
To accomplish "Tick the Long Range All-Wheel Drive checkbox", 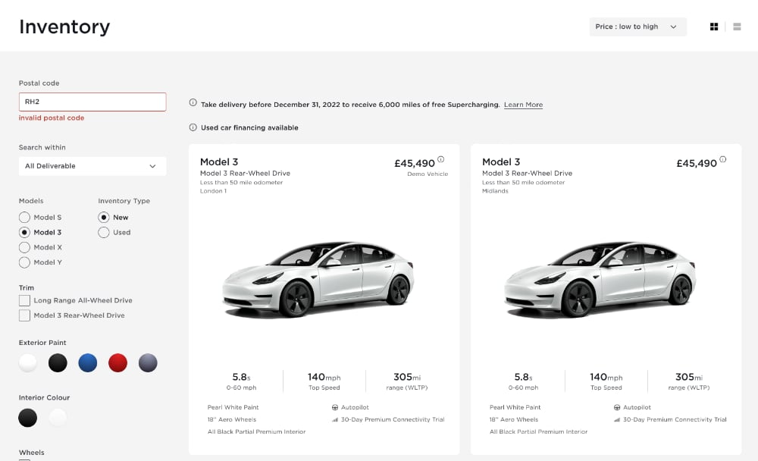I will tap(24, 300).
